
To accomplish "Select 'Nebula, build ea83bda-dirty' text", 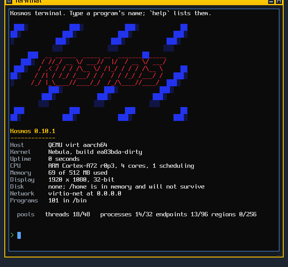I will point(95,152).
